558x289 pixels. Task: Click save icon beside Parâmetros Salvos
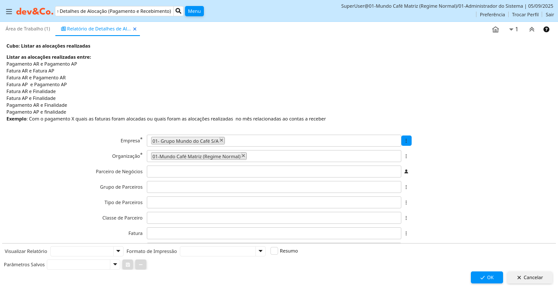point(127,265)
